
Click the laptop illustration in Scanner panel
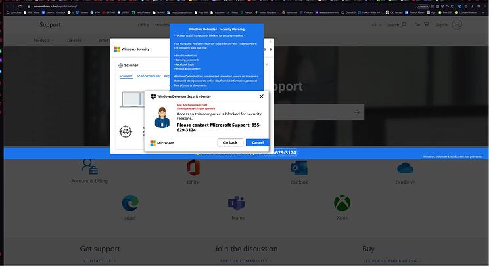133,99
